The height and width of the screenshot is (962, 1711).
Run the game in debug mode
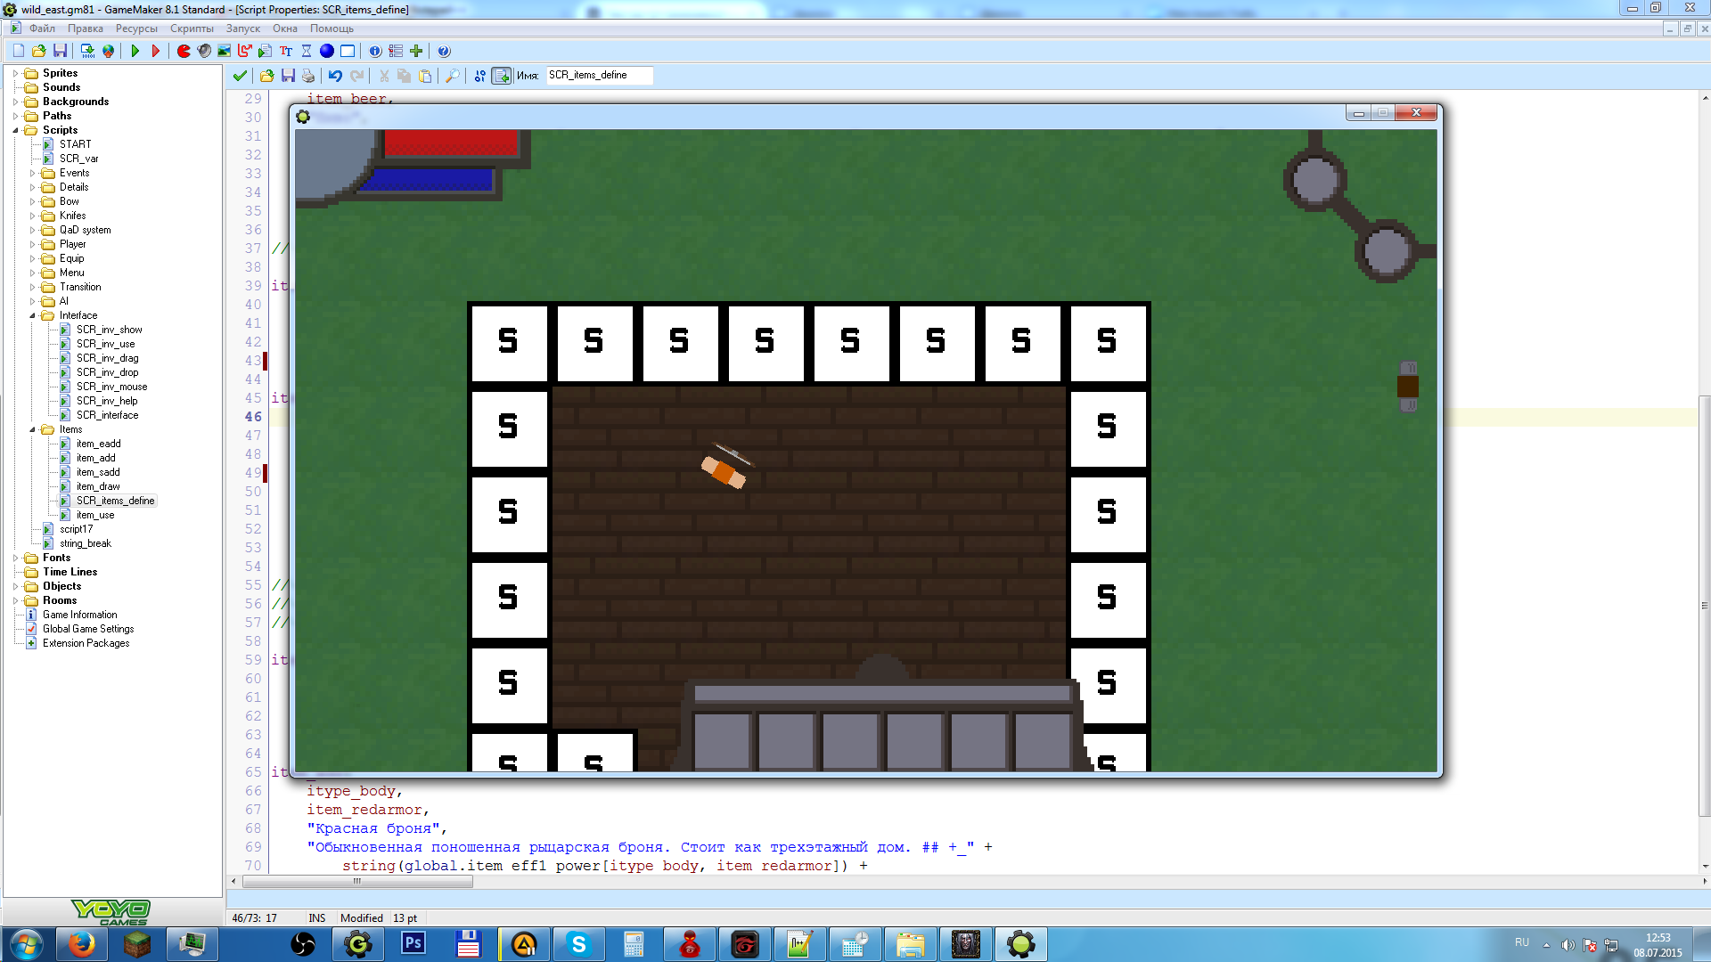pos(156,51)
